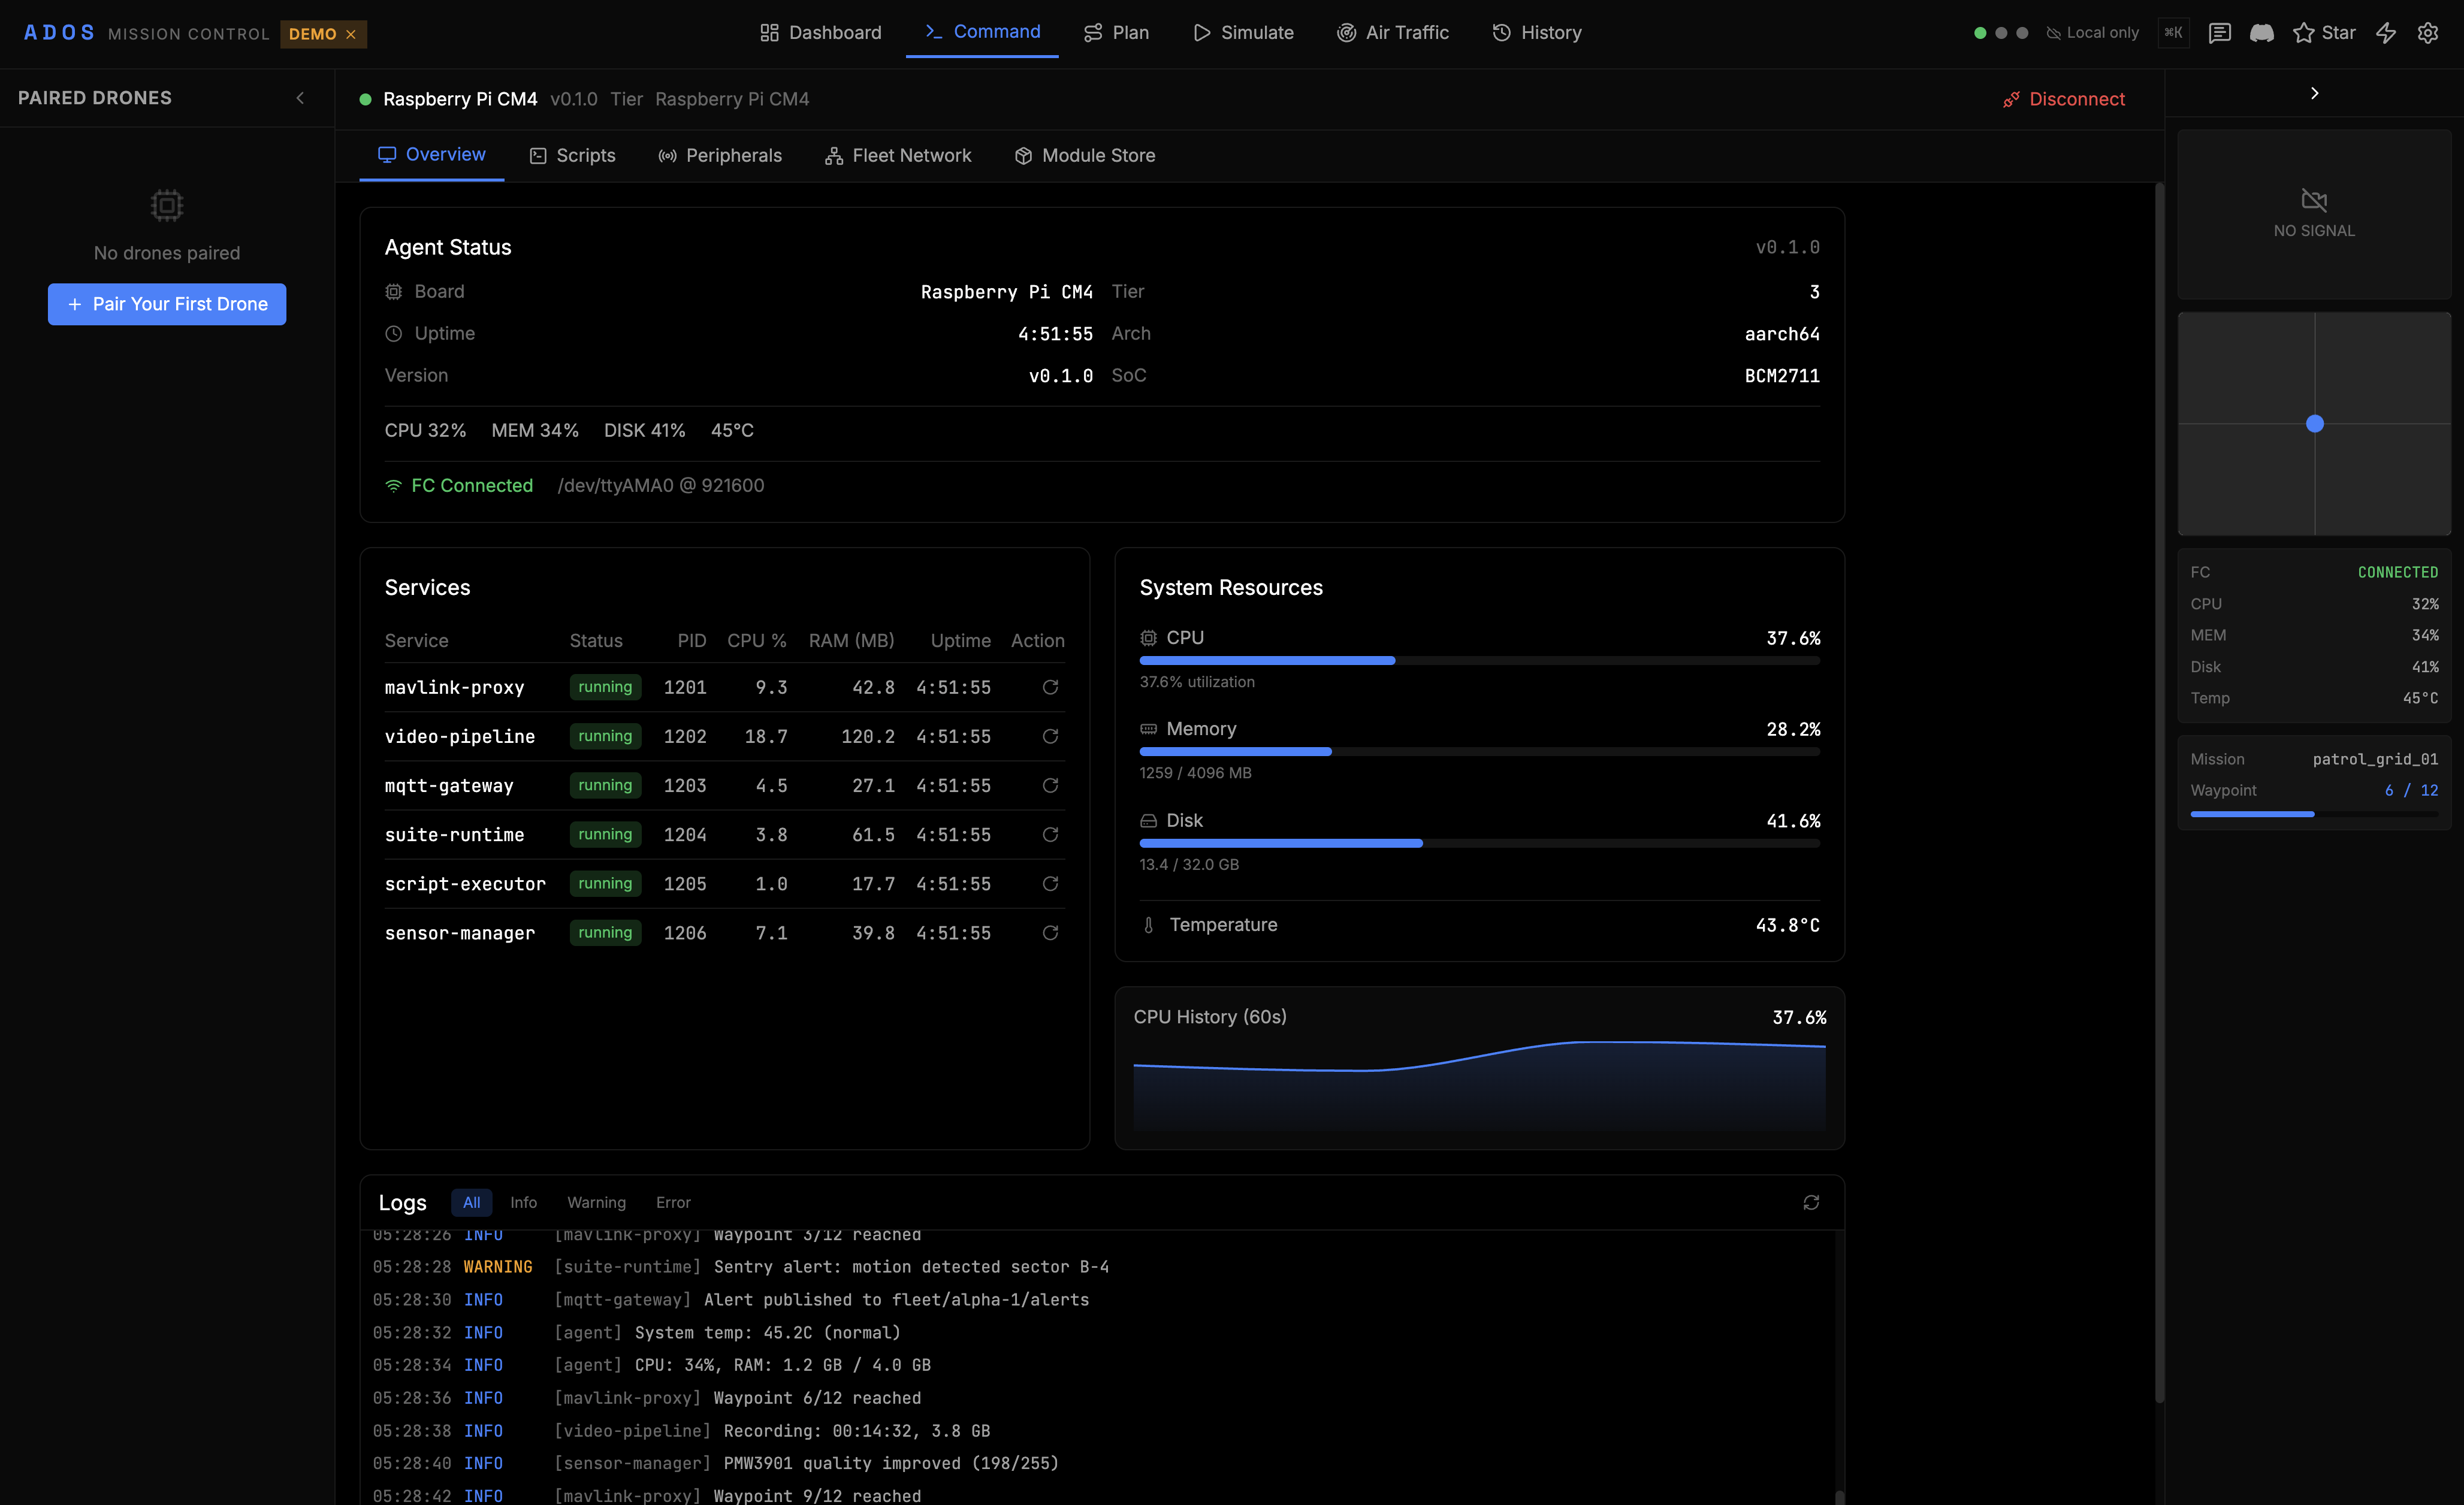Open the History page
The height and width of the screenshot is (1505, 2464).
[x=1537, y=33]
